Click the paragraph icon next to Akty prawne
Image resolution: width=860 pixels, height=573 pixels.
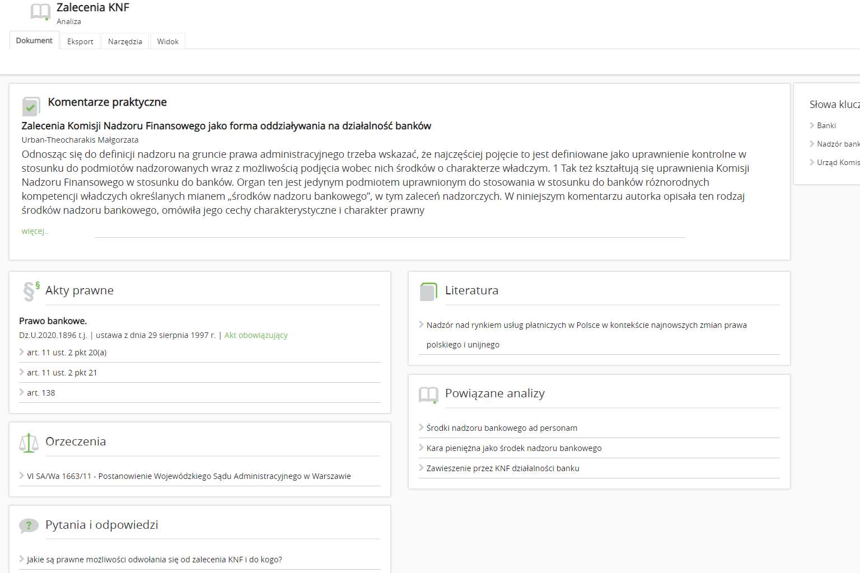(x=30, y=291)
